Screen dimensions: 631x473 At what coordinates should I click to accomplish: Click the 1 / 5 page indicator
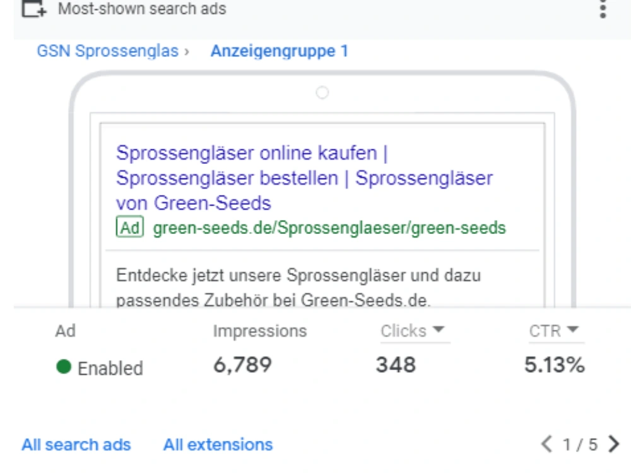tap(580, 445)
